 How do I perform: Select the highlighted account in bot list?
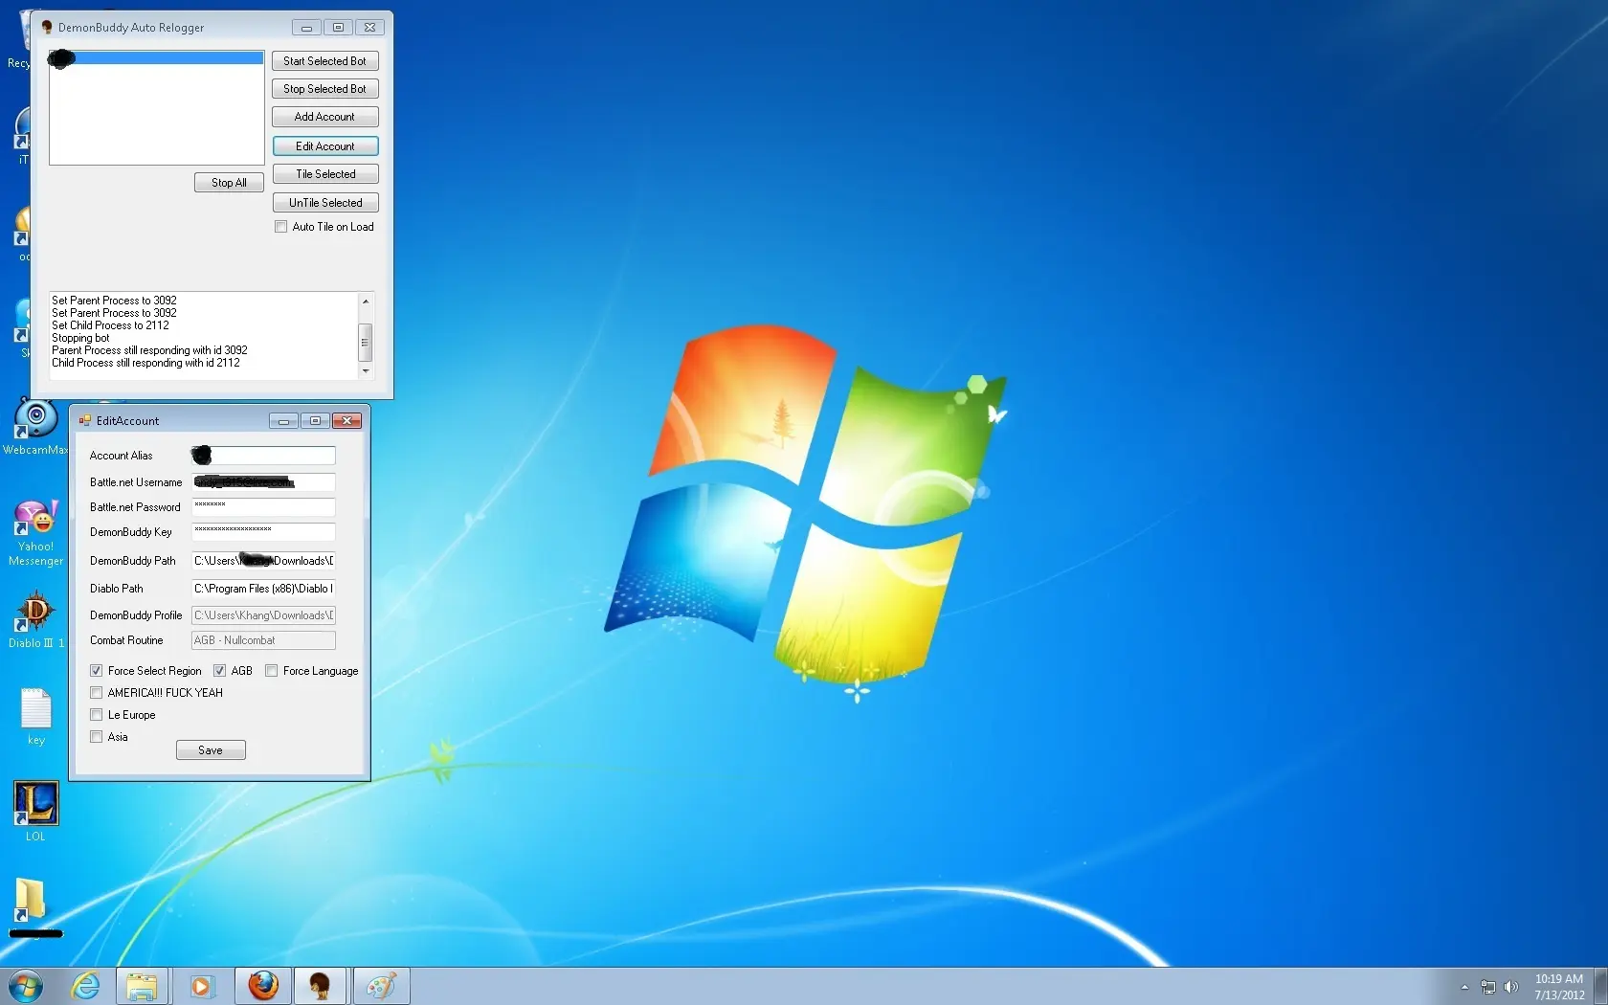[x=157, y=58]
